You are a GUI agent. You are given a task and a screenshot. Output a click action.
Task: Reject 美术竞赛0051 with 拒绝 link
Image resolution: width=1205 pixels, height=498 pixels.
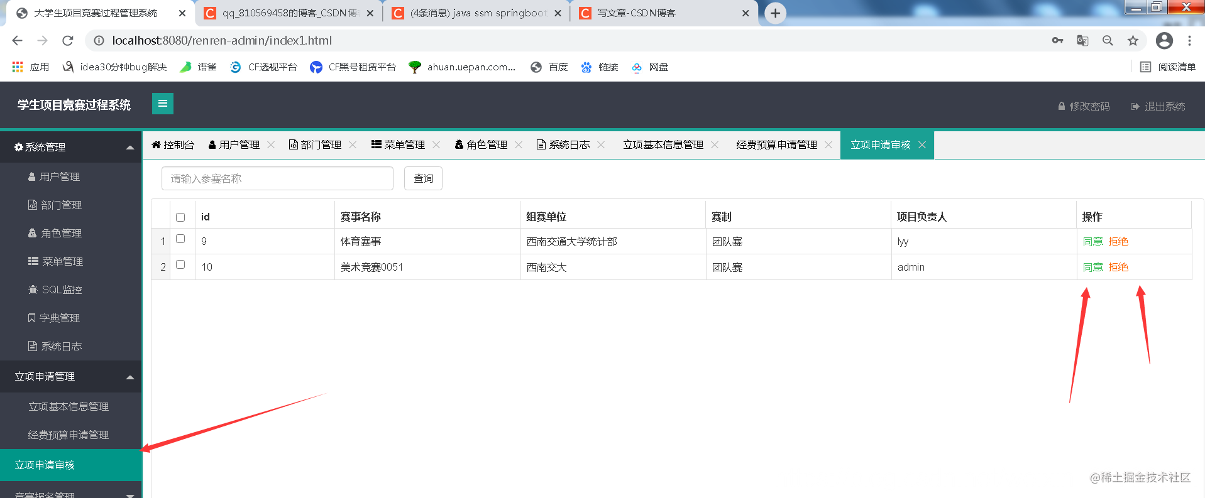click(1118, 267)
